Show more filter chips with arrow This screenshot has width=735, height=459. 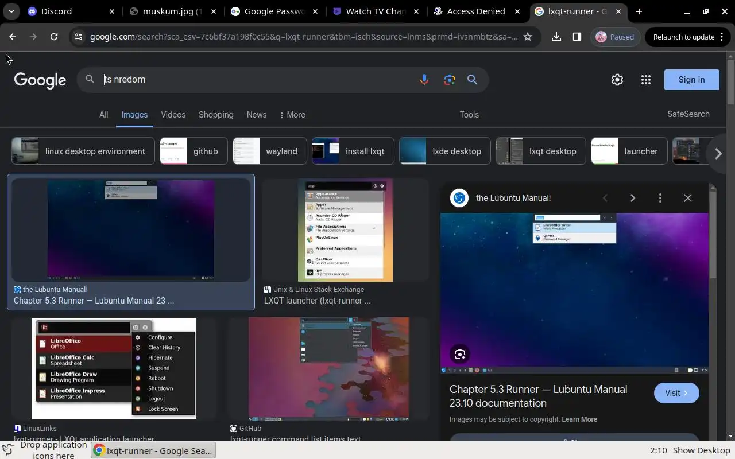718,153
